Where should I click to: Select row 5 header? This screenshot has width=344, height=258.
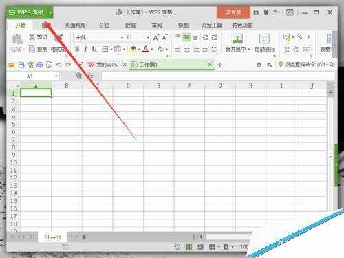14,124
